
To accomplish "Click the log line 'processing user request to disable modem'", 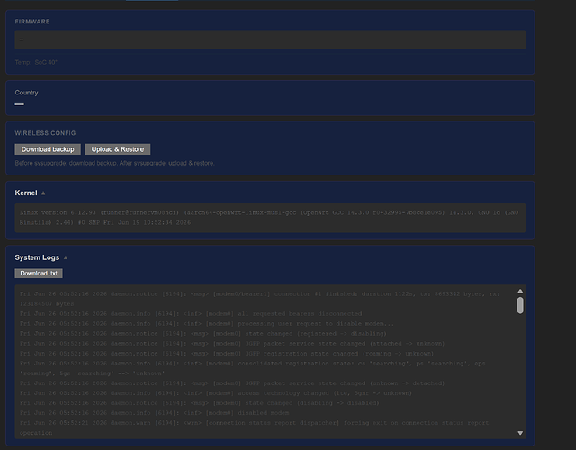I will click(x=207, y=324).
